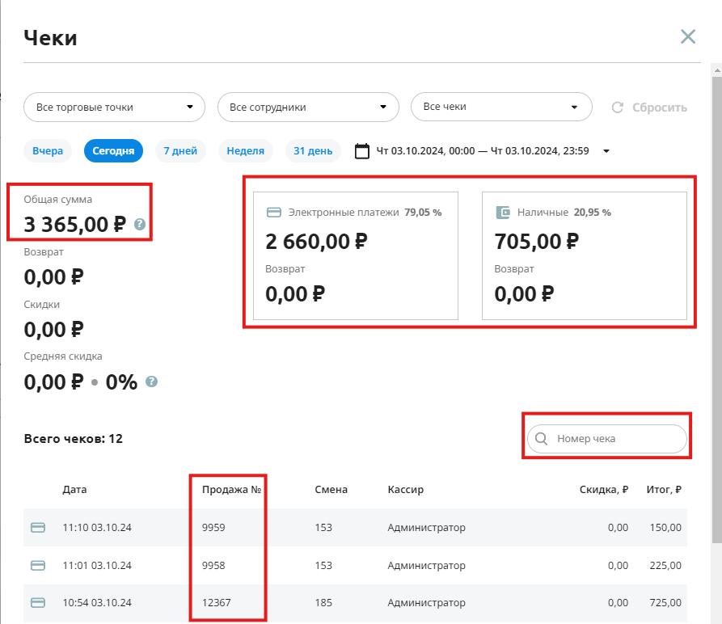This screenshot has width=722, height=624.
Task: Select the Неделя period filter
Action: [246, 151]
